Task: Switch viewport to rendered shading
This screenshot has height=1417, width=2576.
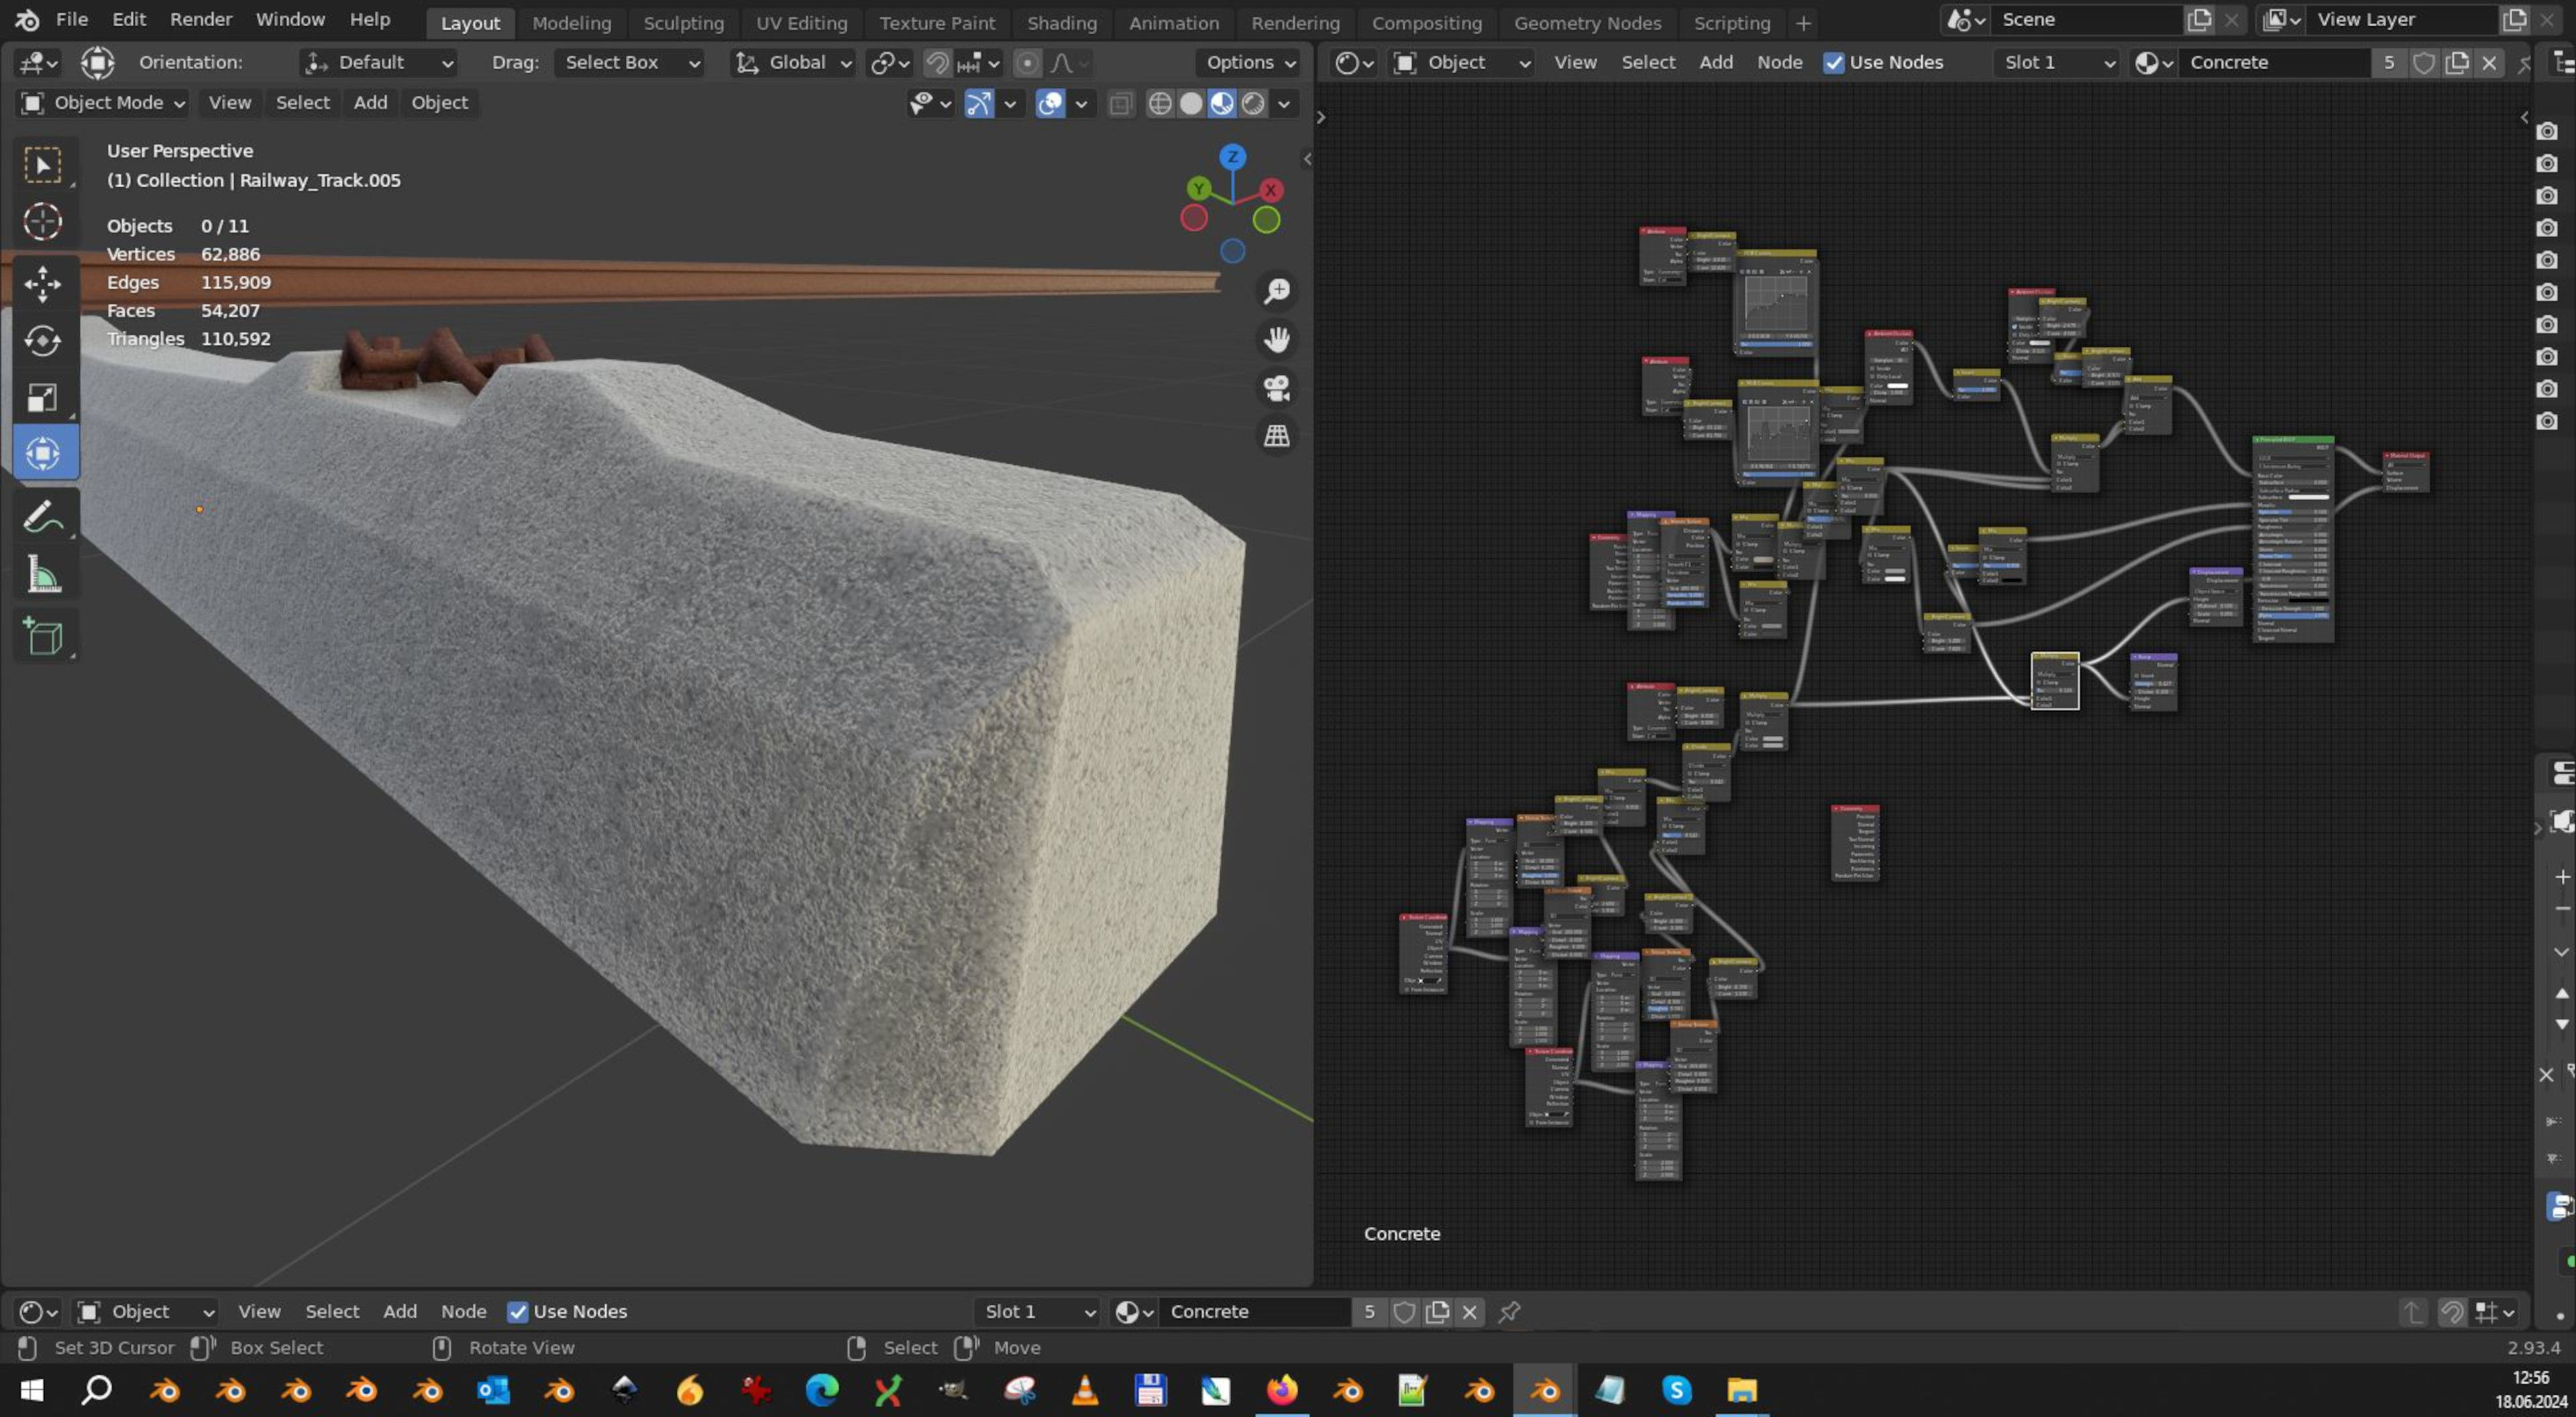Action: point(1253,103)
